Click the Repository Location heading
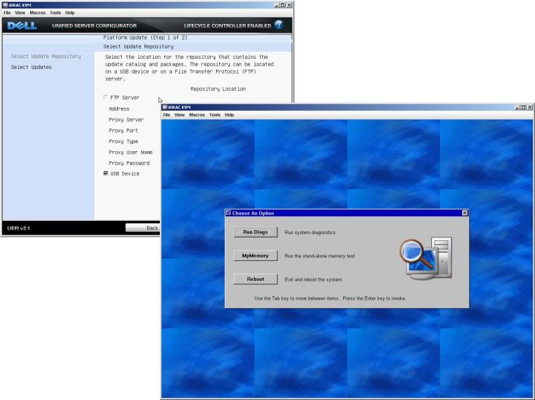 click(x=218, y=89)
